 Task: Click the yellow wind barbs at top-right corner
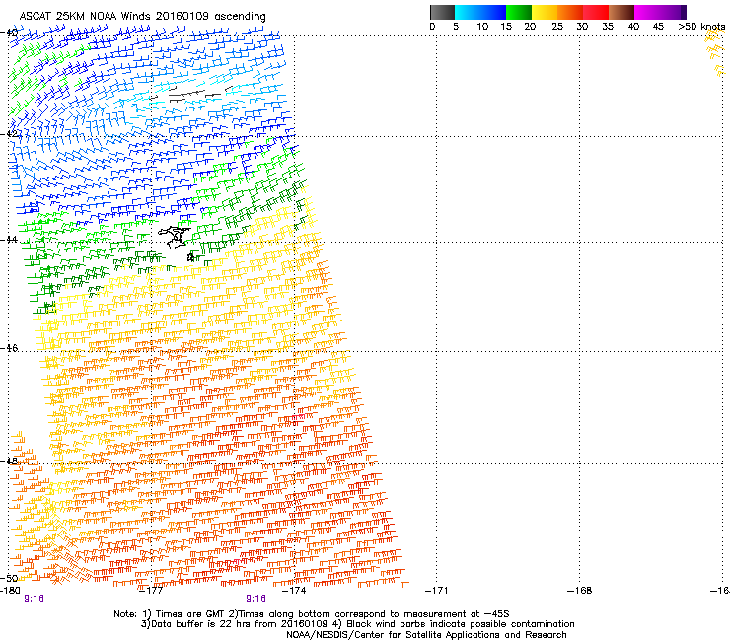point(715,52)
